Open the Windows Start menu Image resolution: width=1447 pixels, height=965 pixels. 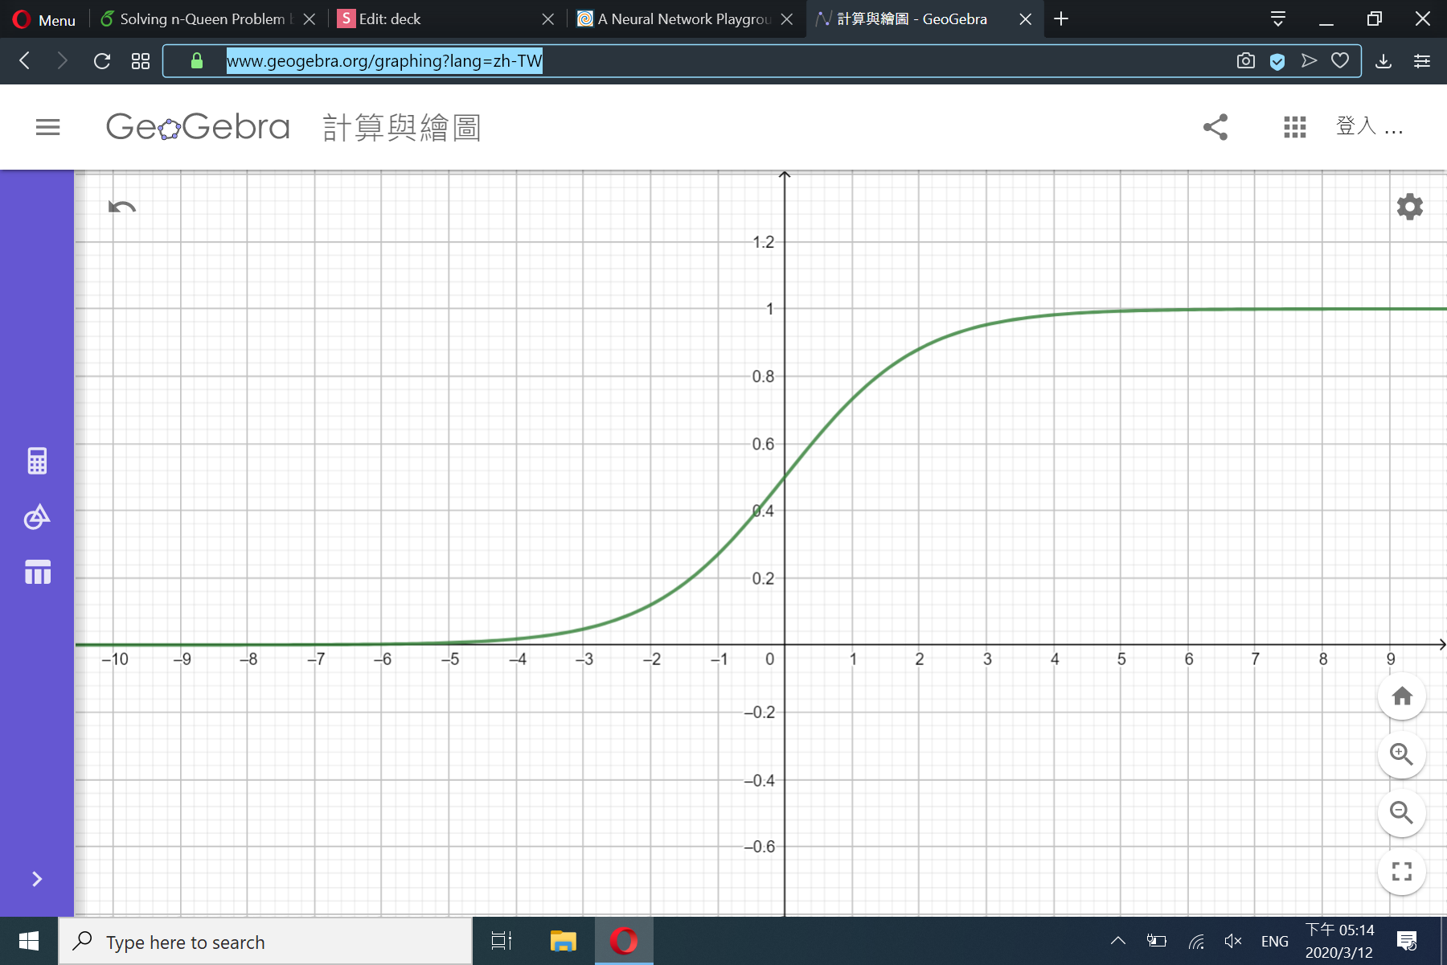coord(29,941)
